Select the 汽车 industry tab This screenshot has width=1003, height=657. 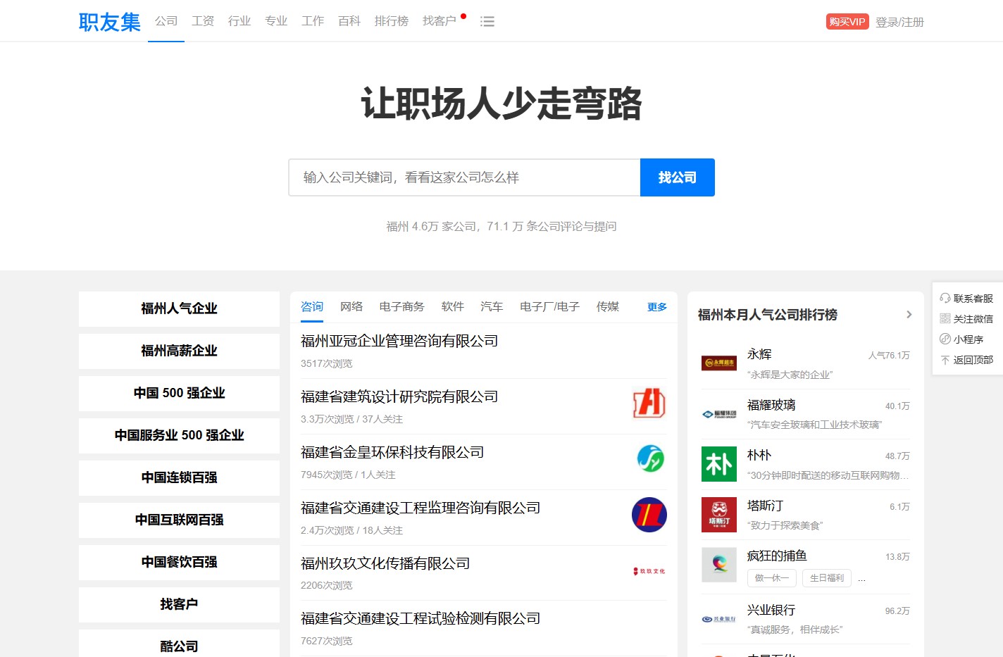click(x=492, y=307)
